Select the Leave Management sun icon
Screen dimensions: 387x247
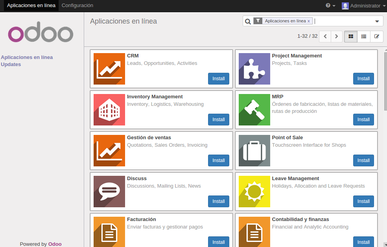(254, 192)
